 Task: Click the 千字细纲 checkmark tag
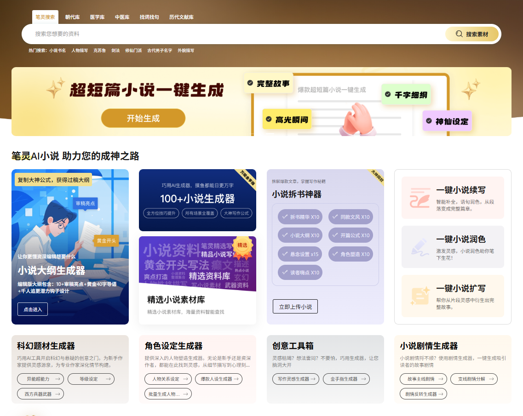coord(406,95)
